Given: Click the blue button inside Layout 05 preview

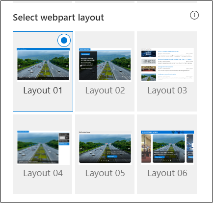Looking at the screenshot, I should (x=112, y=157).
